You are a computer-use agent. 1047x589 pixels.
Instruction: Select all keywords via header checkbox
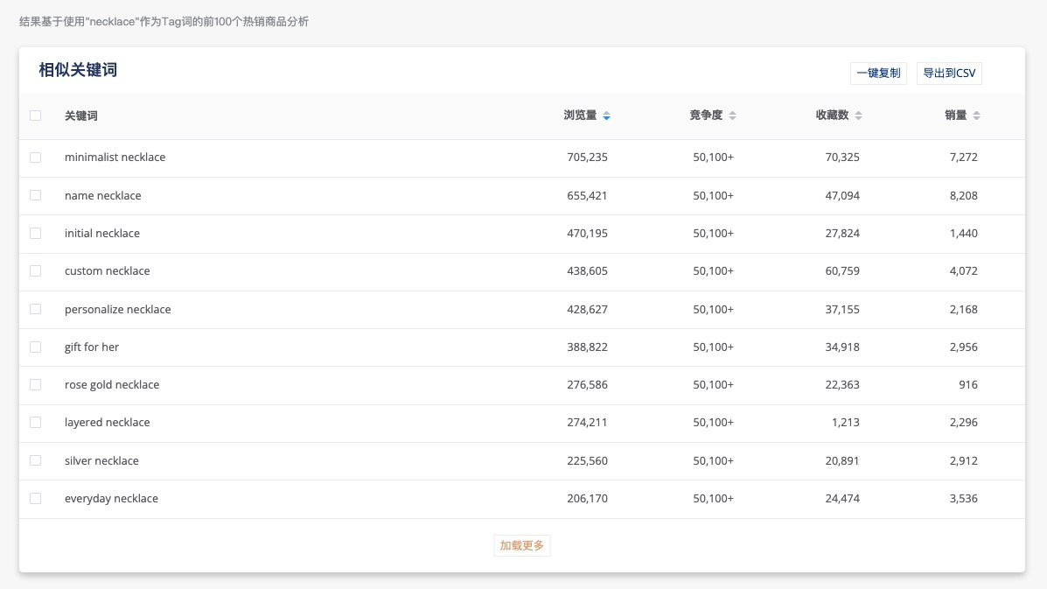pos(36,115)
